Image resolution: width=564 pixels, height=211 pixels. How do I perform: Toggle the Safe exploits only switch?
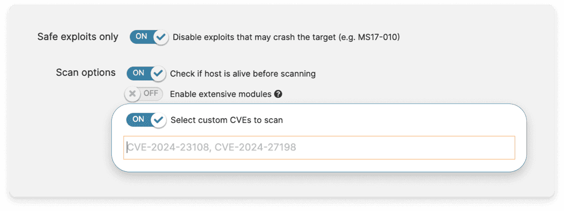tap(149, 37)
